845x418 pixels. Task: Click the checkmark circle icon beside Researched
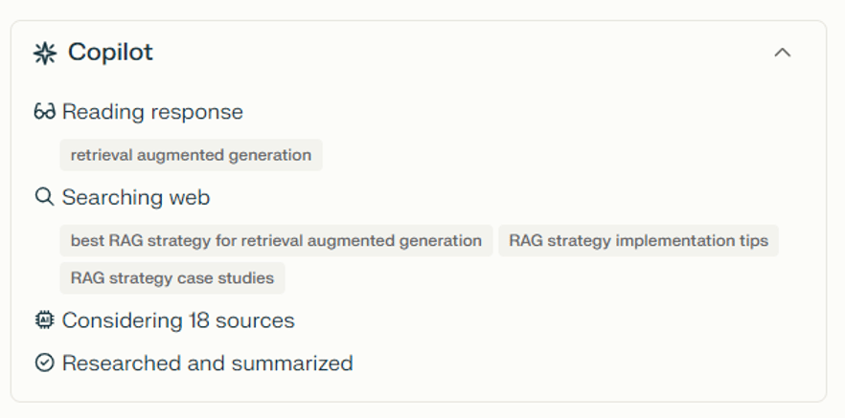click(44, 363)
